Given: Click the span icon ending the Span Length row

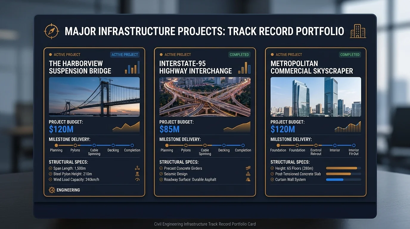Looking at the screenshot, I should [x=137, y=168].
